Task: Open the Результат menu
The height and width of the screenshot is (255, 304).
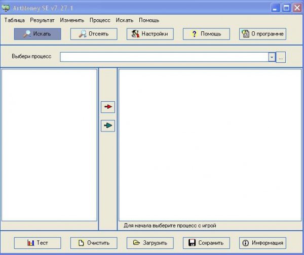Action: coord(42,20)
